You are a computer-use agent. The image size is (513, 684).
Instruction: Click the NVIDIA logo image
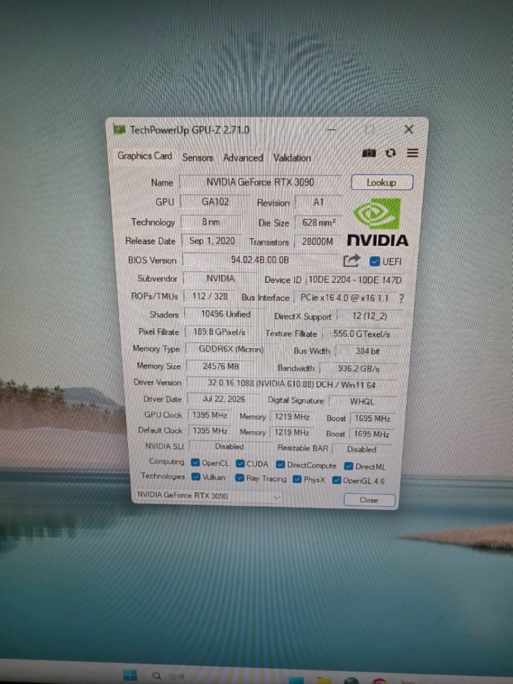click(378, 222)
